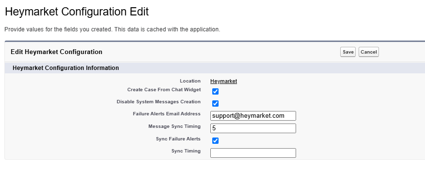The image size is (425, 180).
Task: Click the Failure Alerts Email Address label
Action: (x=167, y=113)
